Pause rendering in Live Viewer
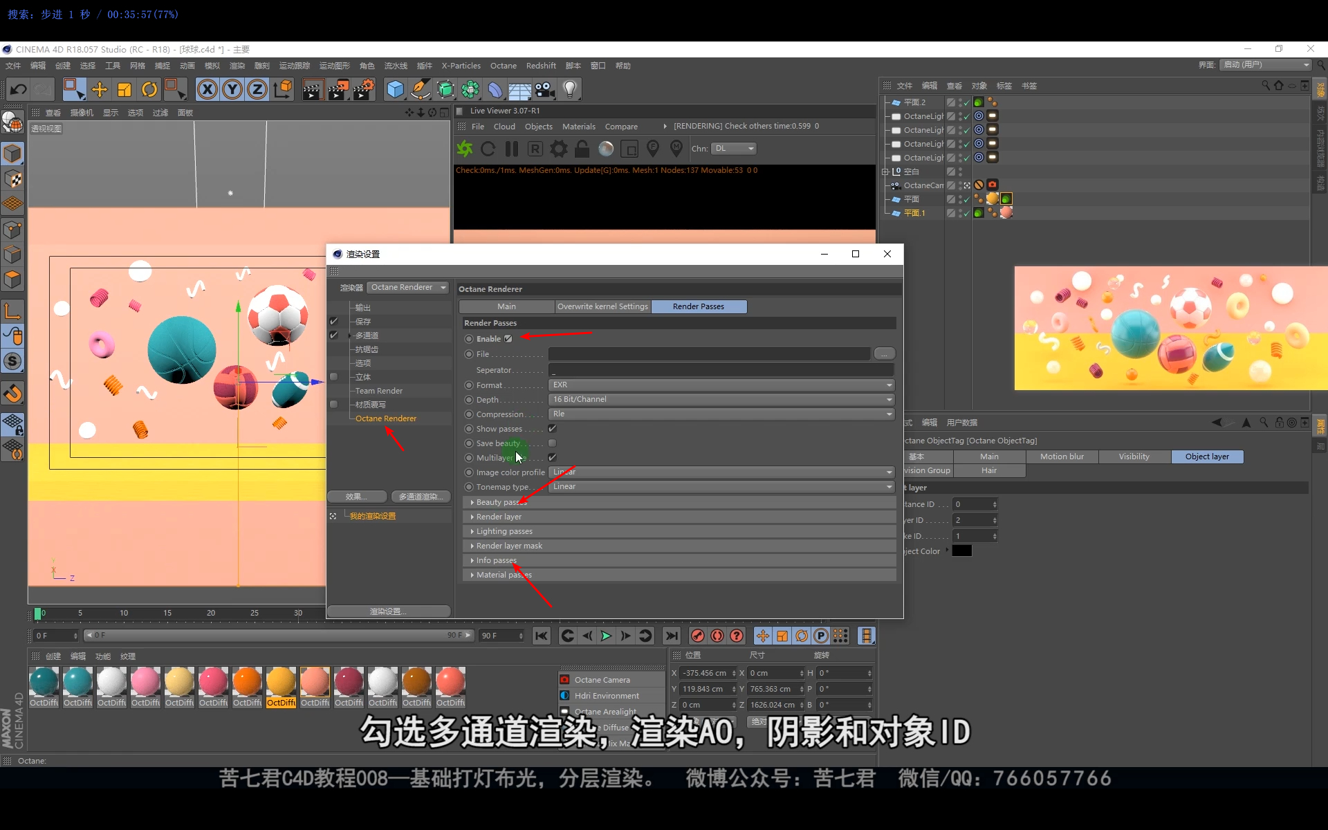Screen dimensions: 1328x830 pos(512,149)
